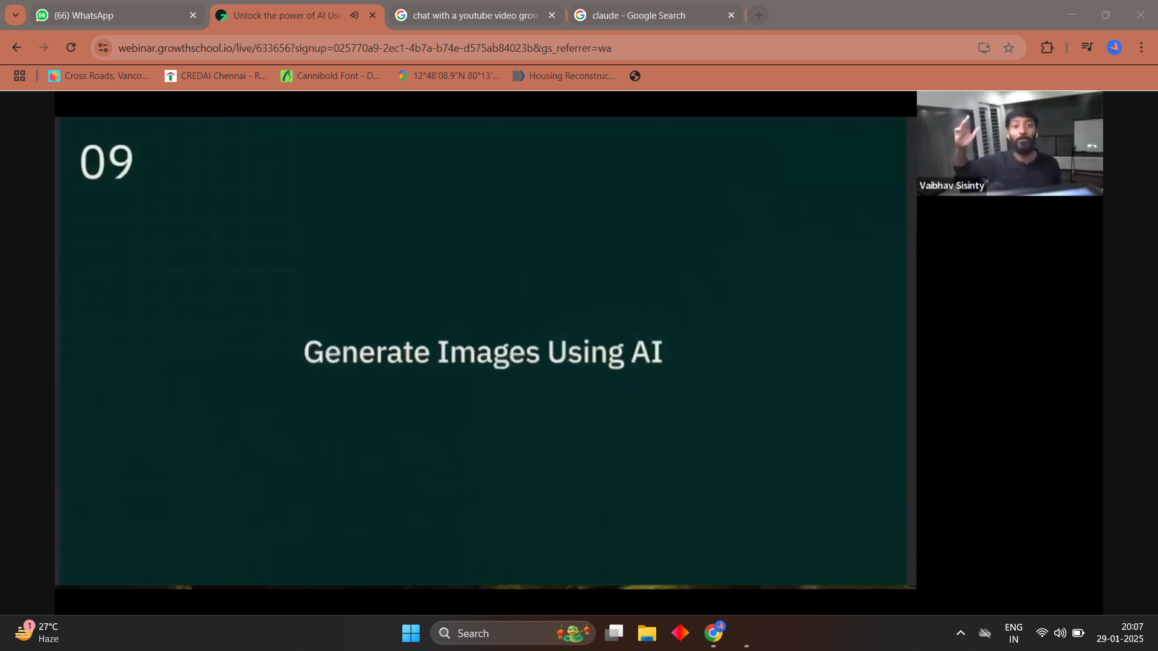Click the Vaibhav Sisinty video thumbnail

pos(1010,143)
